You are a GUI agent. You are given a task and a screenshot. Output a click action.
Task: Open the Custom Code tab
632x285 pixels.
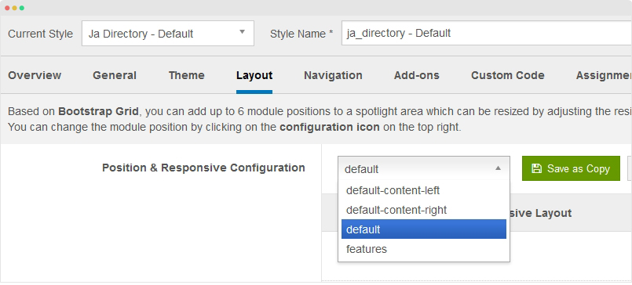coord(507,75)
